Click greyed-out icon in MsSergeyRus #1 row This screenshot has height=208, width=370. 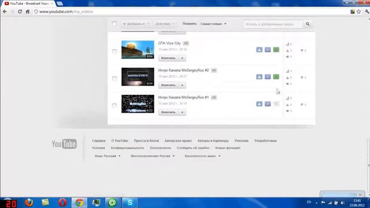click(x=276, y=104)
